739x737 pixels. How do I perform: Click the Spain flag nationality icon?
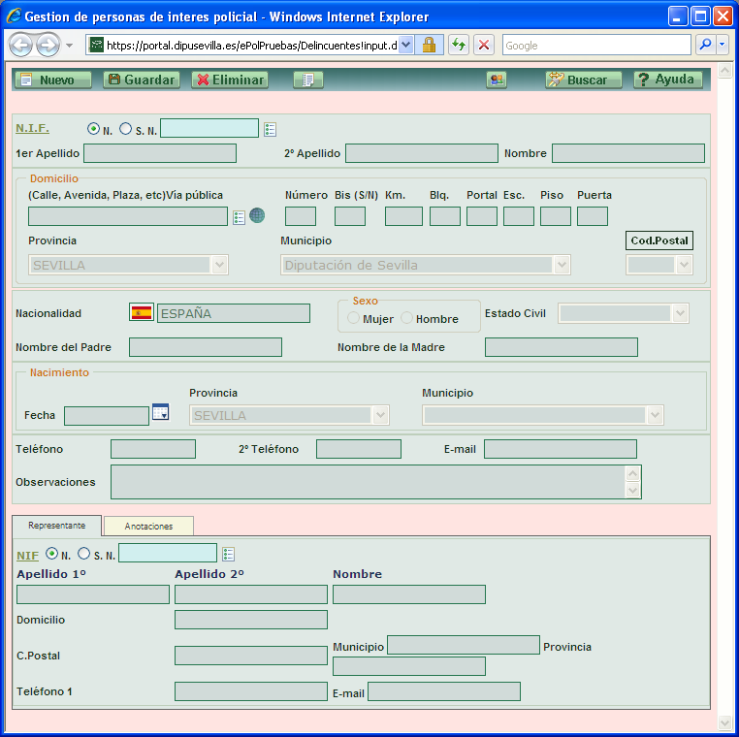coord(142,312)
